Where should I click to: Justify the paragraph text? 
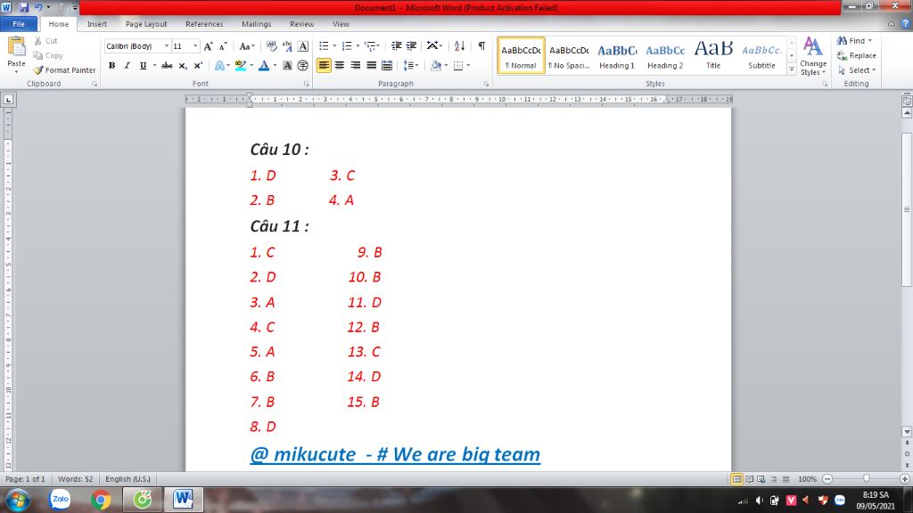point(371,66)
